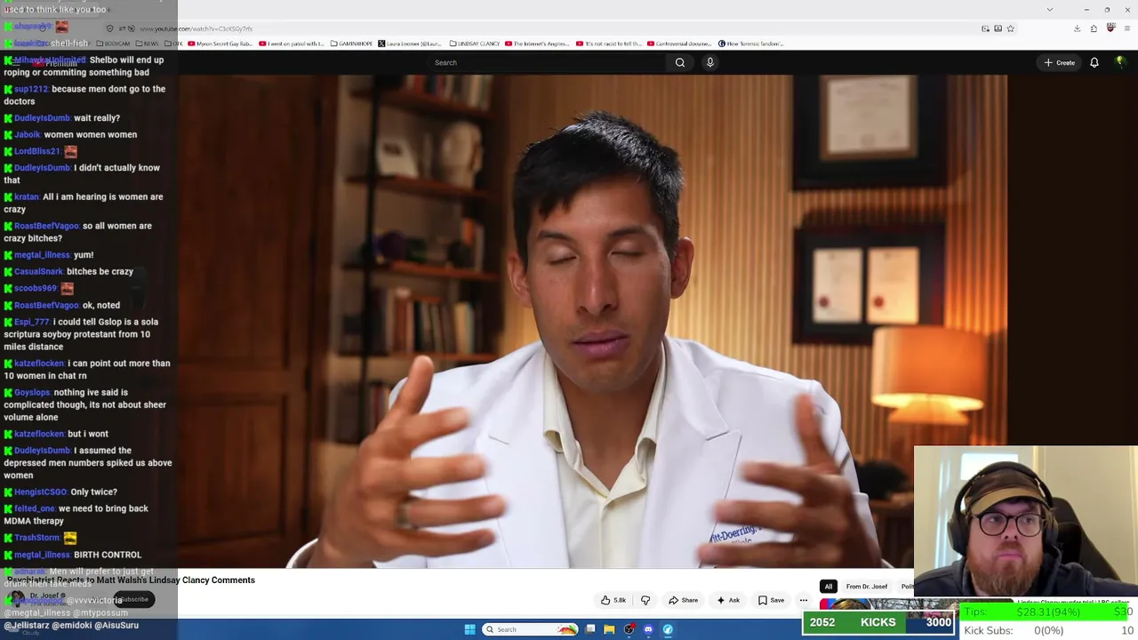This screenshot has width=1138, height=640.
Task: Open YouTube notifications bell
Action: (x=1094, y=62)
